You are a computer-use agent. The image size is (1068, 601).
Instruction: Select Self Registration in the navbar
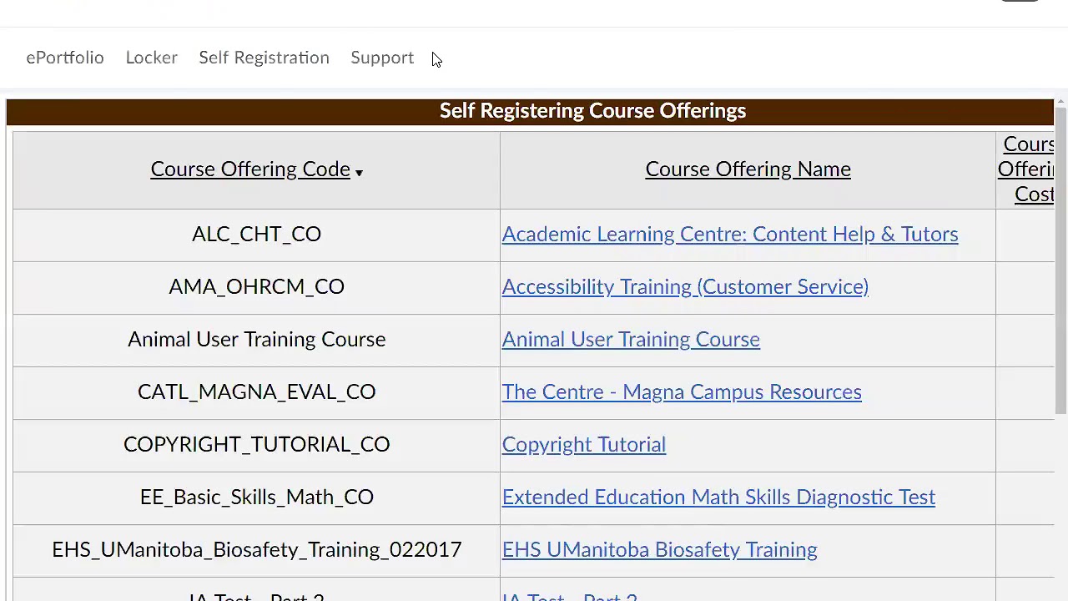click(264, 58)
